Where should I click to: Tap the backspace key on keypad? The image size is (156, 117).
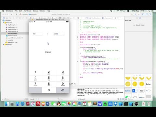(63, 90)
